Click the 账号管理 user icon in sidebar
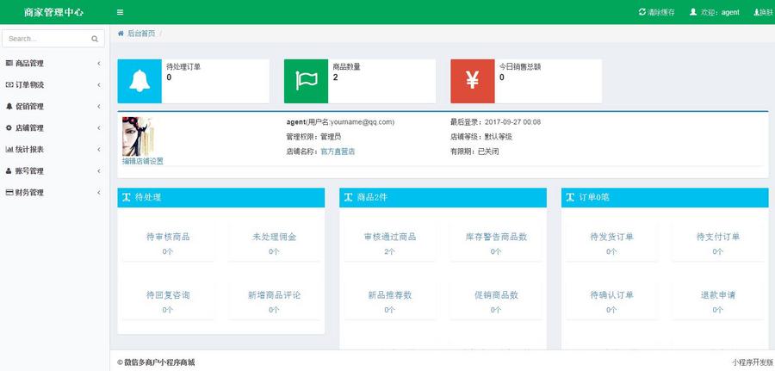The height and width of the screenshot is (371, 775). click(9, 171)
